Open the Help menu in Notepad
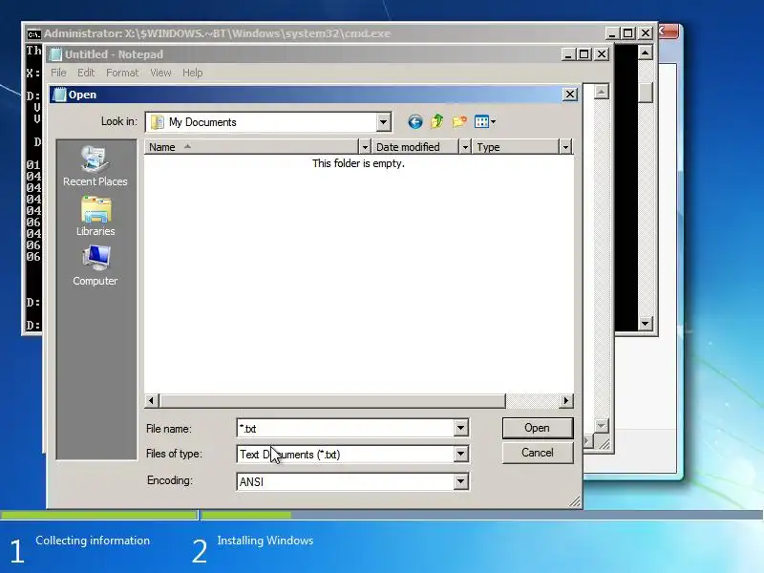Screen dimensions: 764x573 193,73
